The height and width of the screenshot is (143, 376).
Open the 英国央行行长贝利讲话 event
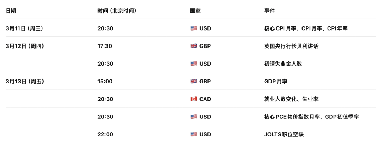(x=291, y=46)
